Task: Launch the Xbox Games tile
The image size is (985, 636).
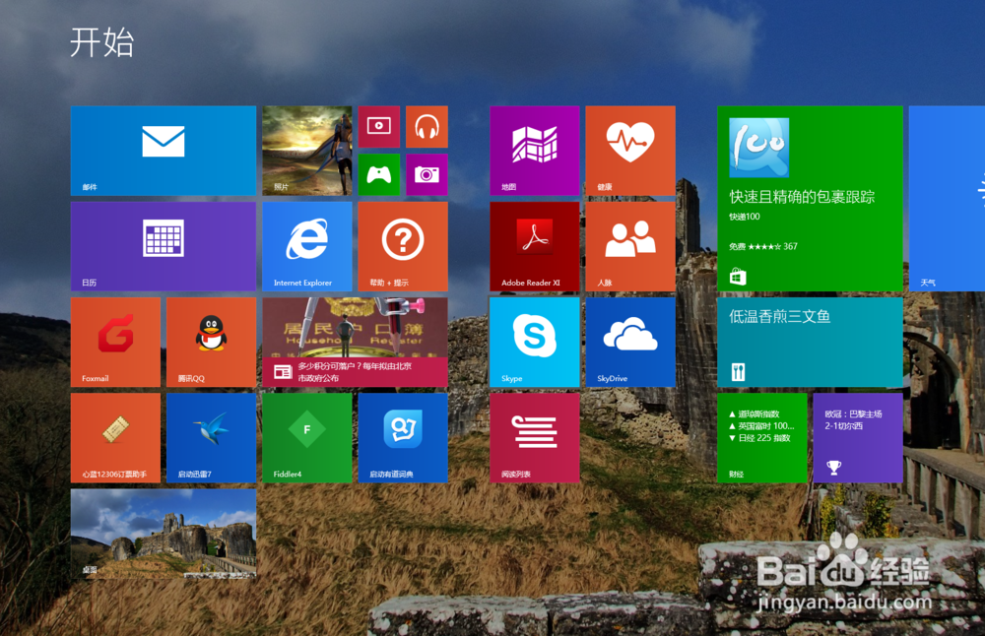Action: click(379, 174)
